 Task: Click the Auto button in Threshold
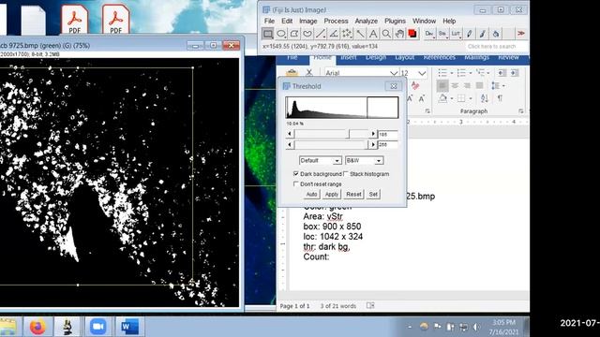click(x=311, y=194)
